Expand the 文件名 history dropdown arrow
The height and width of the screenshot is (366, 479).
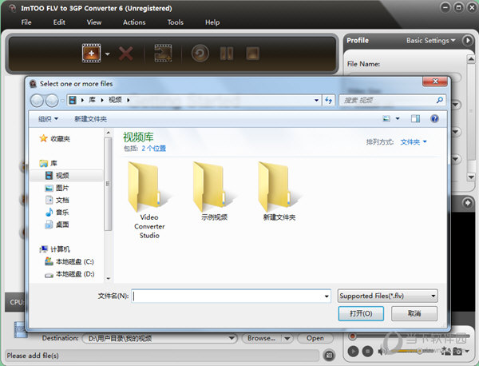[x=327, y=296]
